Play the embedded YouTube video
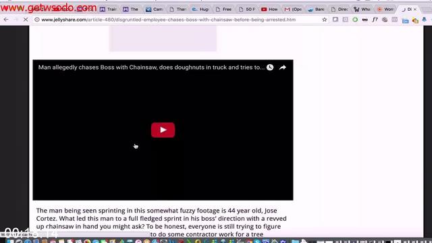The width and height of the screenshot is (432, 243). [163, 130]
